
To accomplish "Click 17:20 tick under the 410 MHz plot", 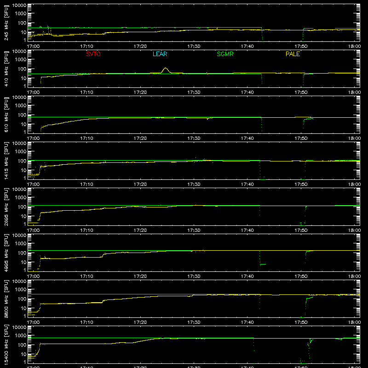I will (x=140, y=92).
